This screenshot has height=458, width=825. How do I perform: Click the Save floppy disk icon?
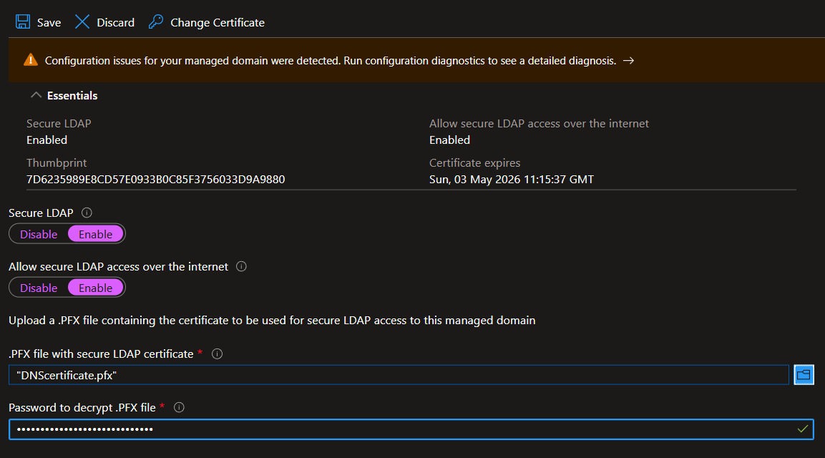tap(23, 22)
